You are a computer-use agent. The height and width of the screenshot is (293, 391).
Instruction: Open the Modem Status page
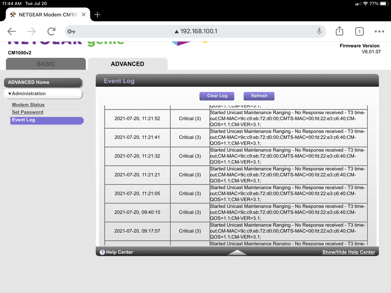(x=27, y=104)
